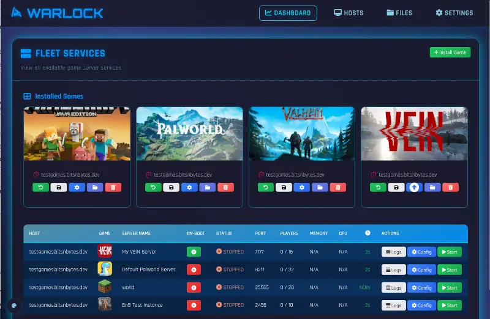This screenshot has width=490, height=319.
Task: Select 'BnB Test Instance' name text
Action: [142, 305]
